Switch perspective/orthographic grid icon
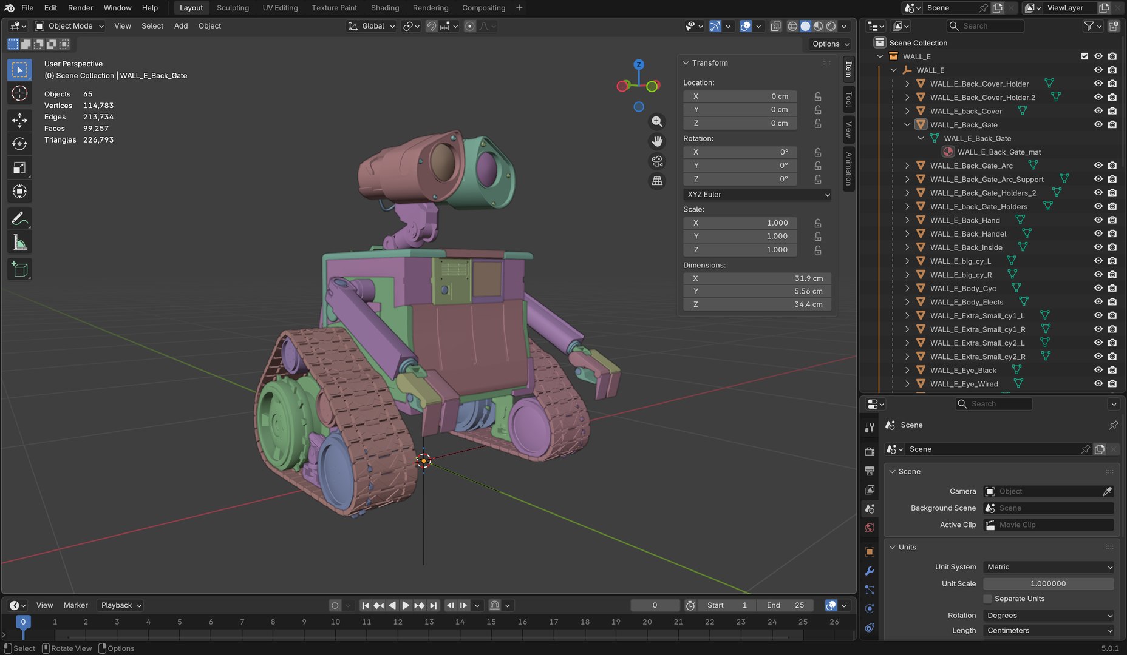The width and height of the screenshot is (1127, 655). click(657, 181)
